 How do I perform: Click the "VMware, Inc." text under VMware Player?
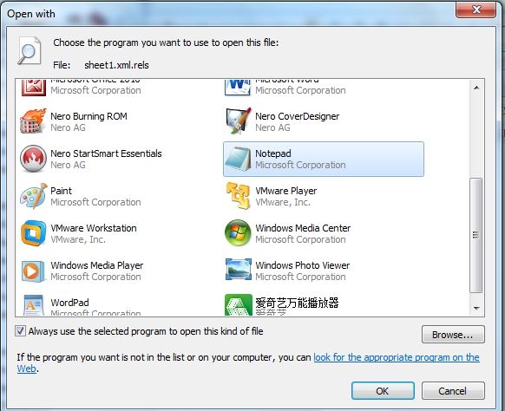(283, 202)
